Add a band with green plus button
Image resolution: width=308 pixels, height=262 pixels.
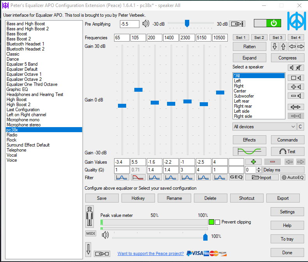[253, 162]
